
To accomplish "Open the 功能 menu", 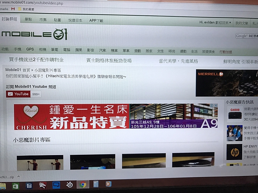I will (x=5, y=49).
